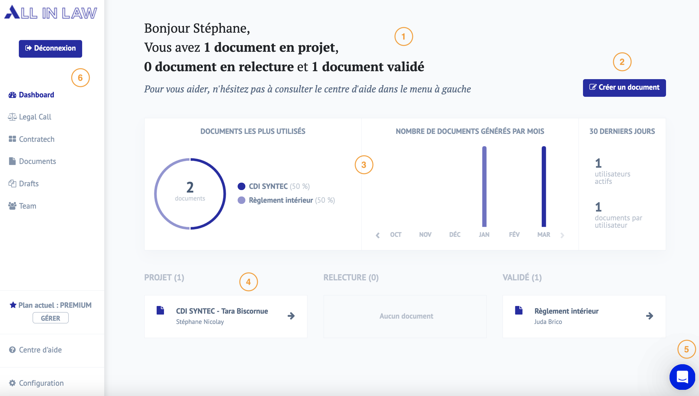
Task: Click the GÉRER plan button
Action: point(50,318)
